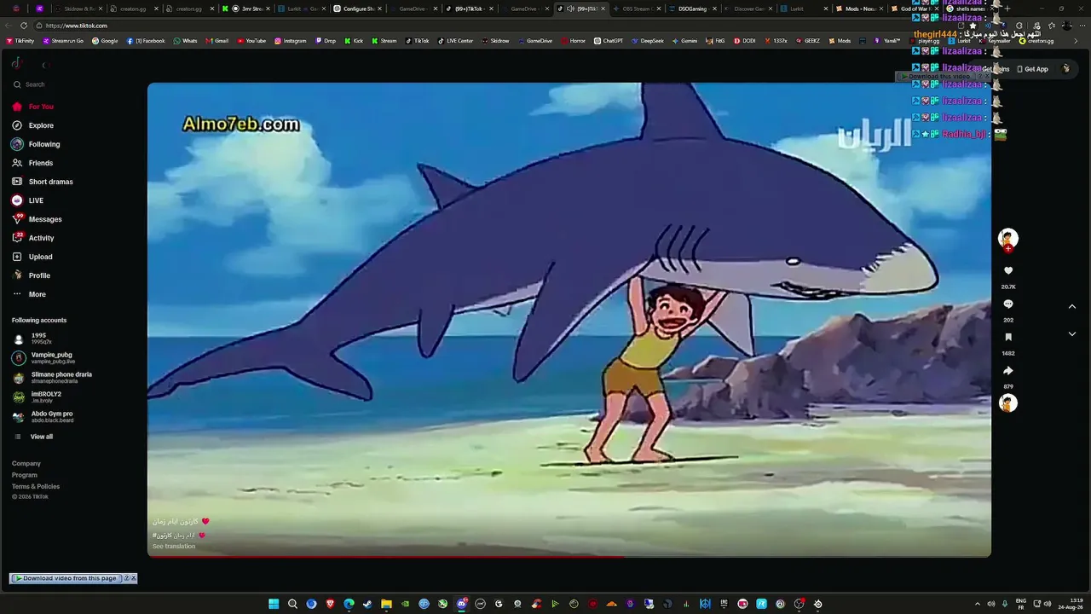The image size is (1091, 614).
Task: Open followed account imBROLY2
Action: tap(37, 397)
